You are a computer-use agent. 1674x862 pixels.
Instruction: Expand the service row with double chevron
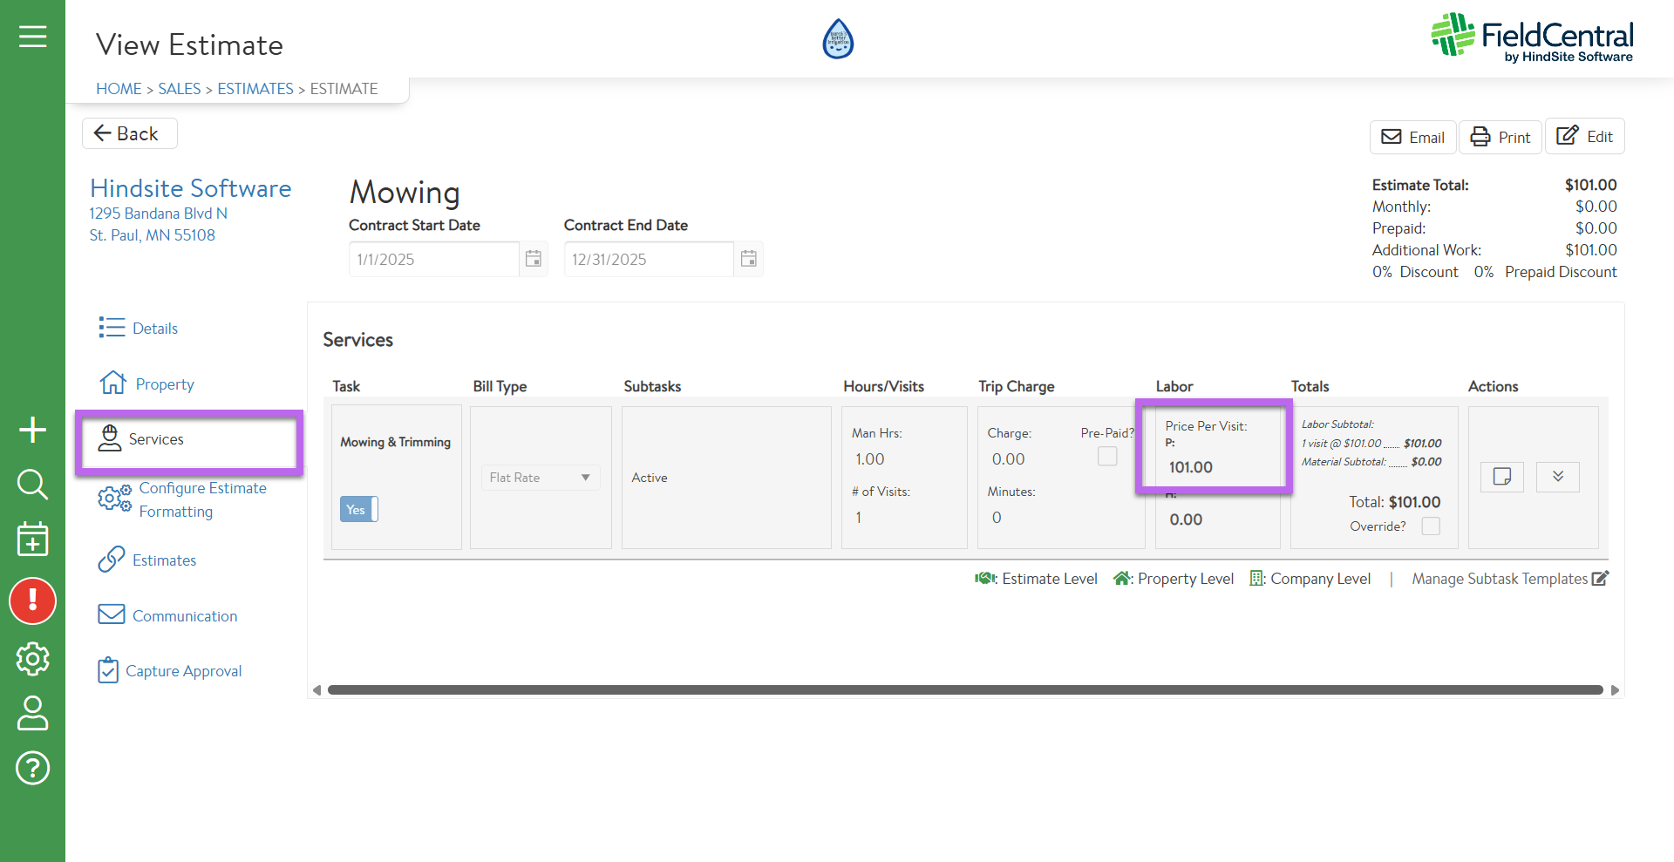tap(1558, 477)
